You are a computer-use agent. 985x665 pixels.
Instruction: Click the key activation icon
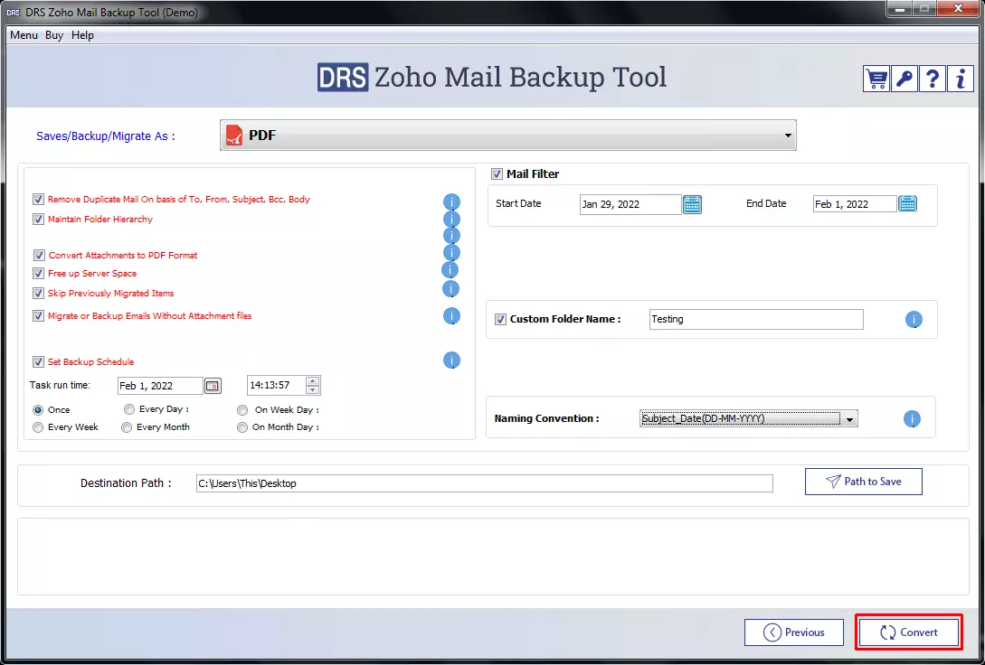904,79
